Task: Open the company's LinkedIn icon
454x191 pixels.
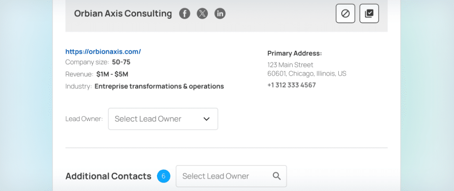Action: (220, 14)
